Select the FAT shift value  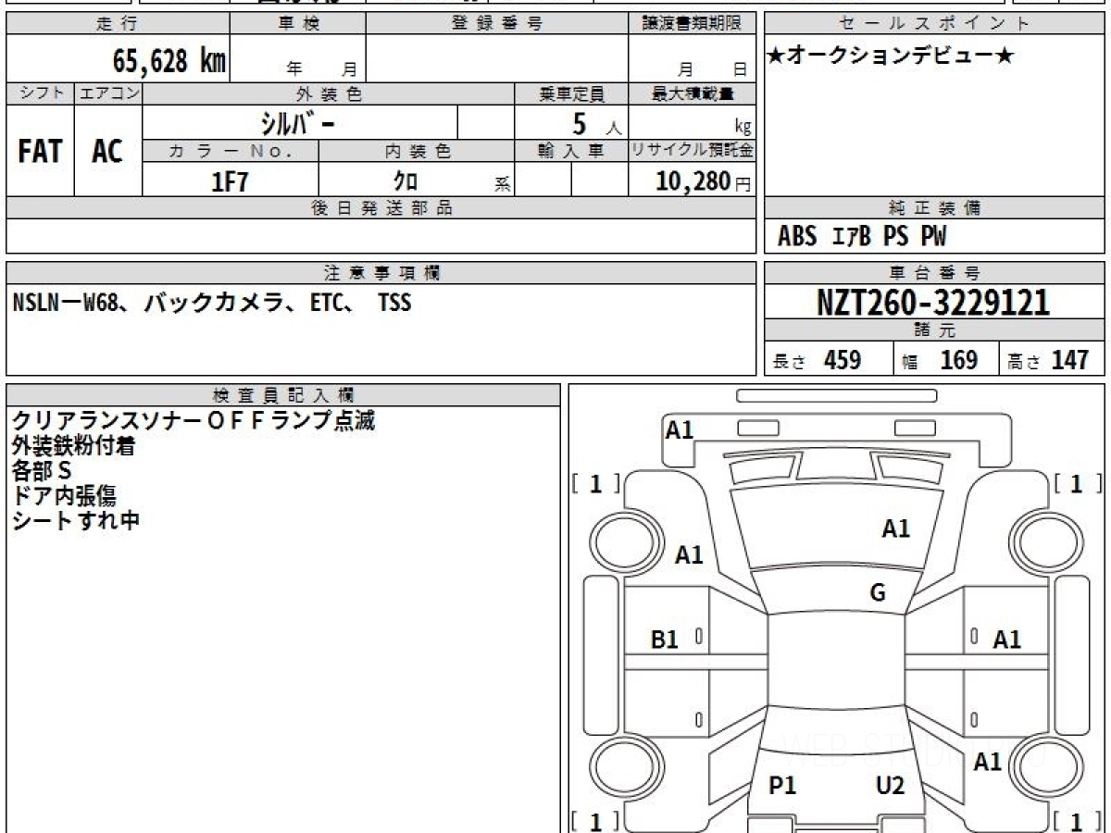click(x=40, y=152)
